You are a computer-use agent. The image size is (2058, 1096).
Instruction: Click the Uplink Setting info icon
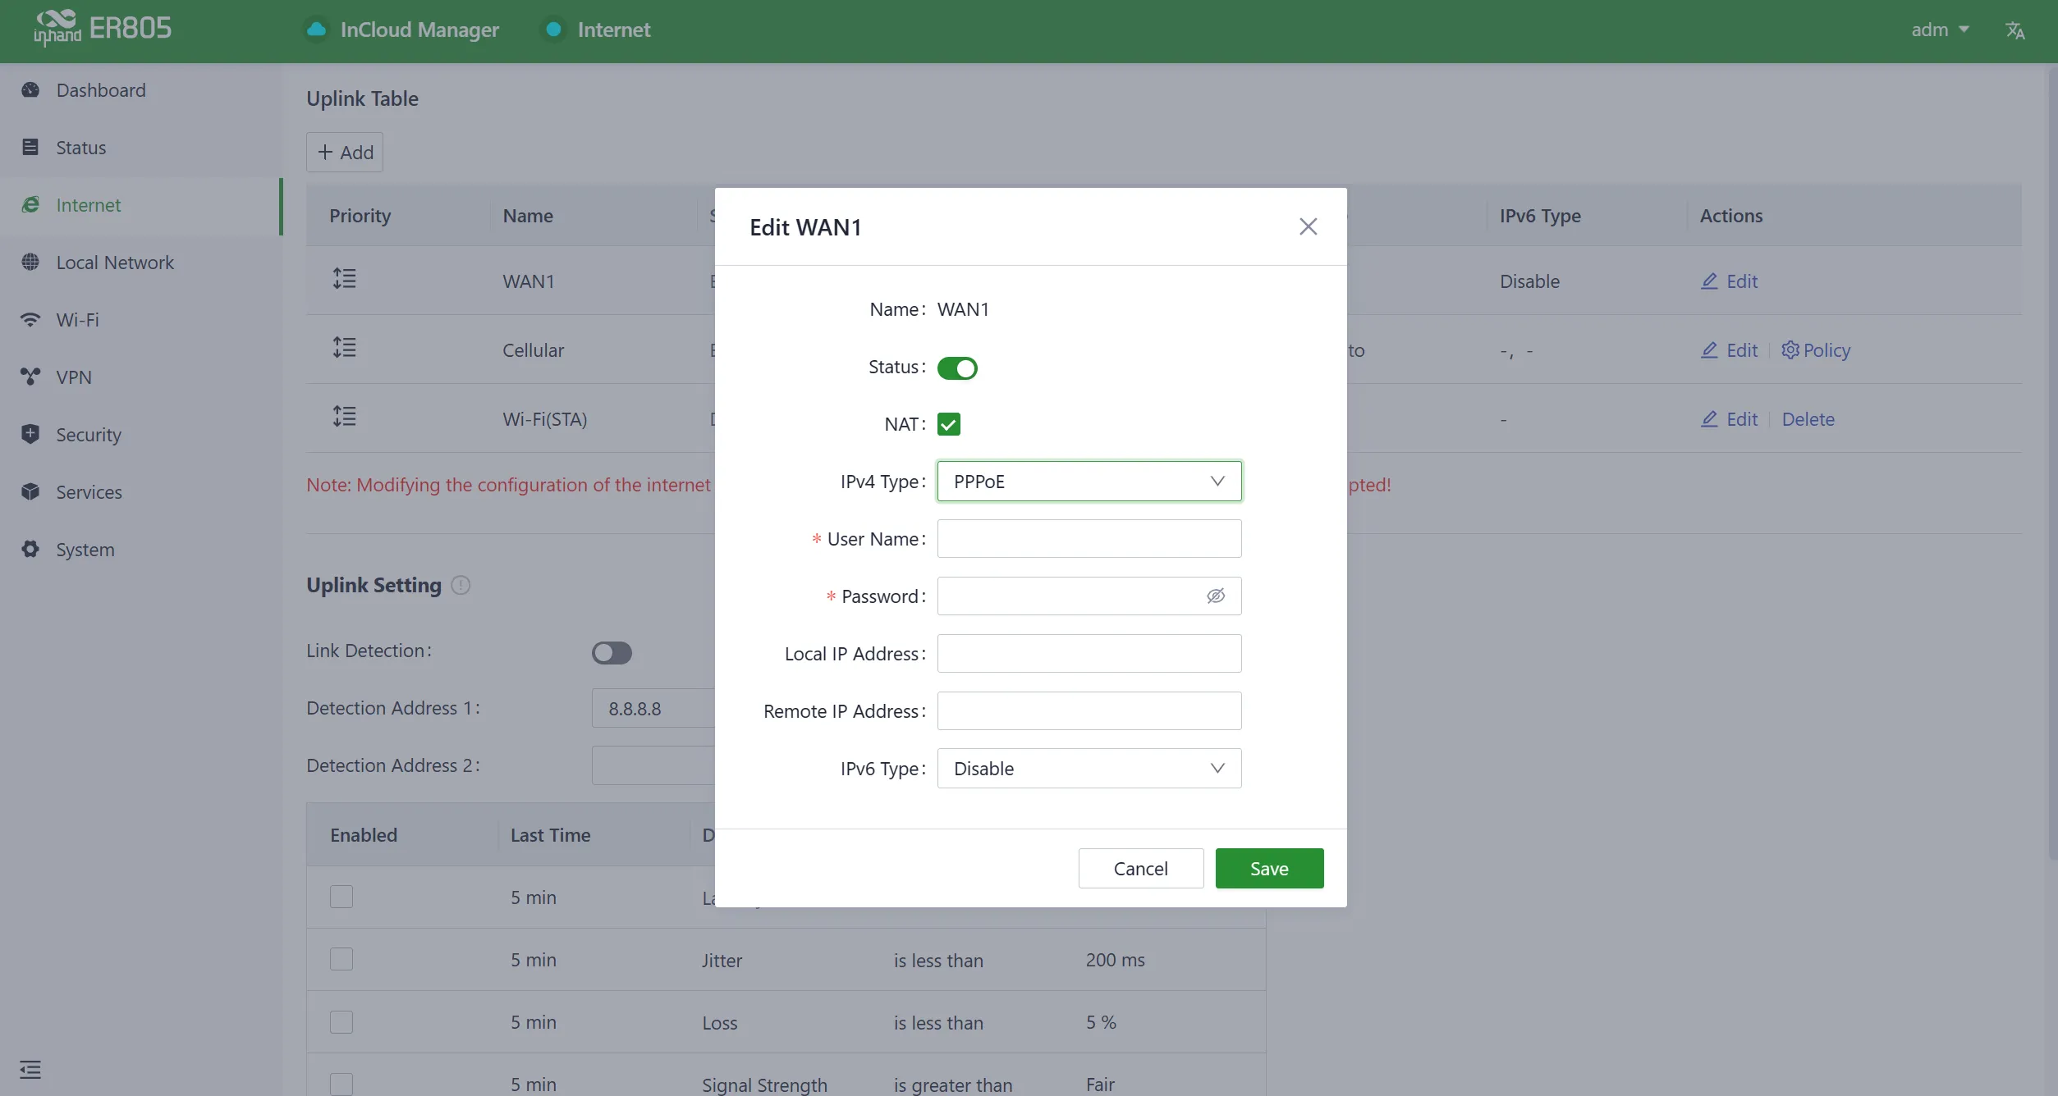click(x=461, y=585)
